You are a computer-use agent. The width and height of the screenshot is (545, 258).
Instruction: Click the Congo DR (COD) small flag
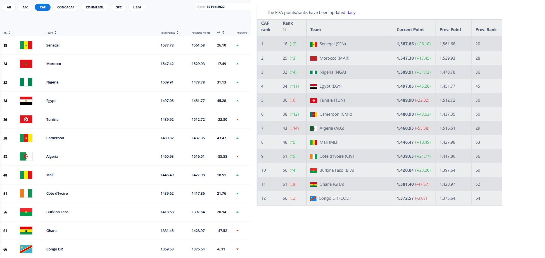click(313, 198)
